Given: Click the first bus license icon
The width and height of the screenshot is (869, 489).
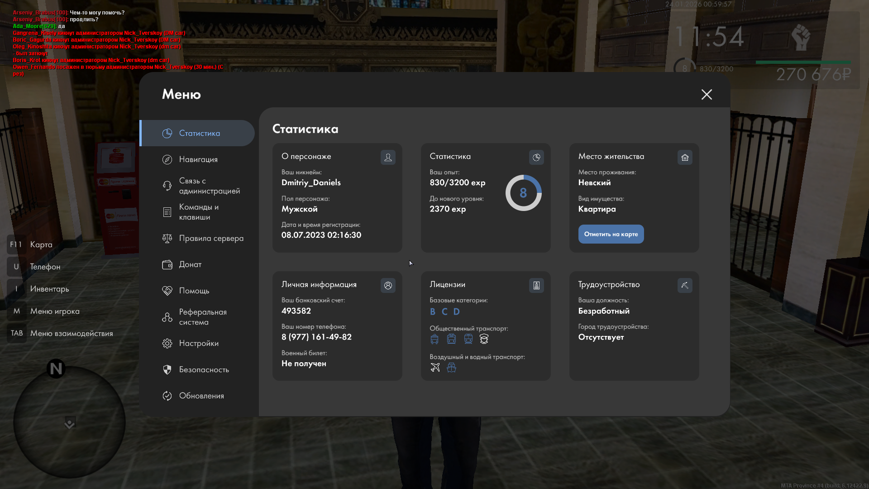Looking at the screenshot, I should tap(434, 339).
